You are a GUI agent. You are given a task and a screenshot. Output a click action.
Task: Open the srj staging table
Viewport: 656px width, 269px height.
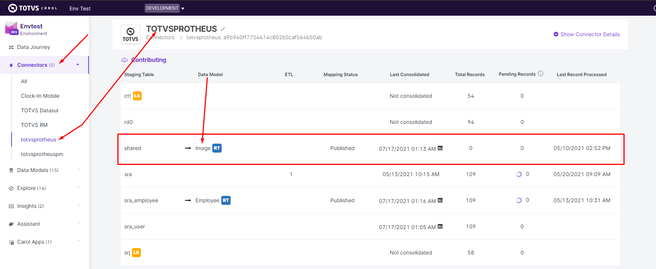point(127,253)
